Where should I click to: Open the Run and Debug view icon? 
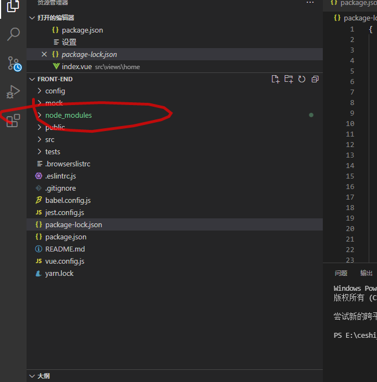(13, 92)
